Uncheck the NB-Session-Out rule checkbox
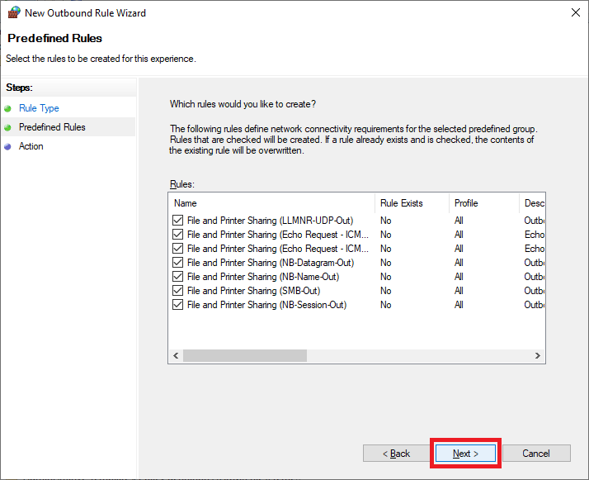The width and height of the screenshot is (589, 480). [x=178, y=305]
